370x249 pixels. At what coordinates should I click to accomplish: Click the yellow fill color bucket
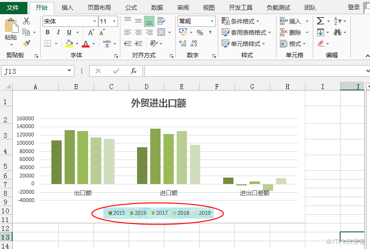[x=69, y=44]
